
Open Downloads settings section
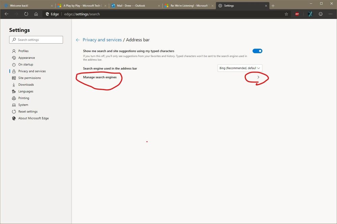pyautogui.click(x=26, y=85)
